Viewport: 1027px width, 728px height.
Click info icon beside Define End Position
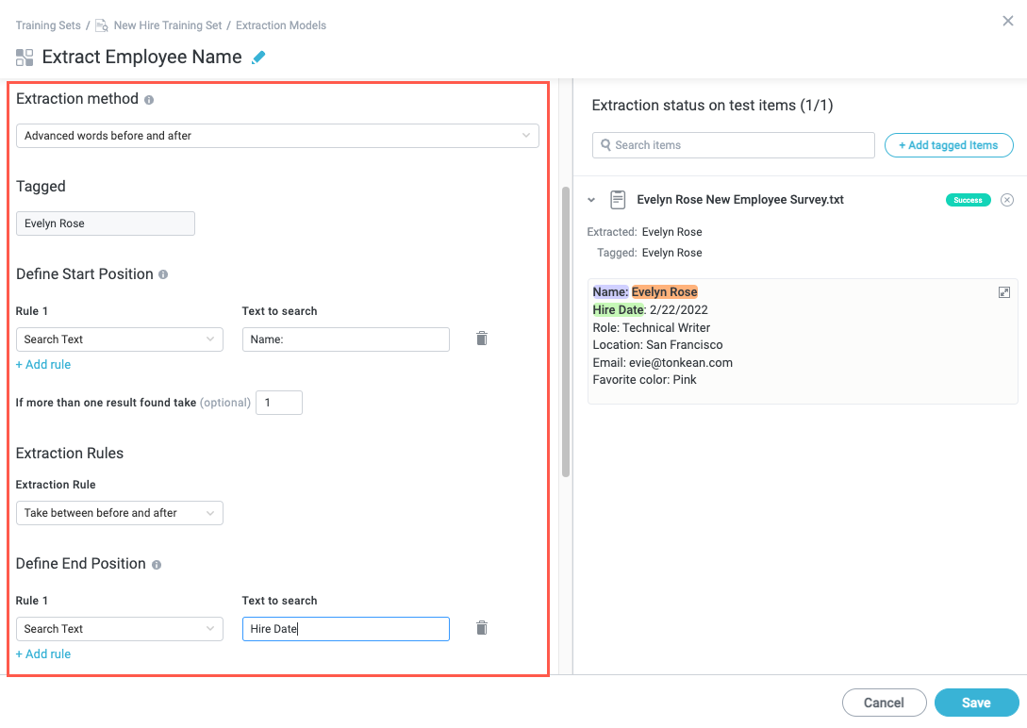point(157,565)
